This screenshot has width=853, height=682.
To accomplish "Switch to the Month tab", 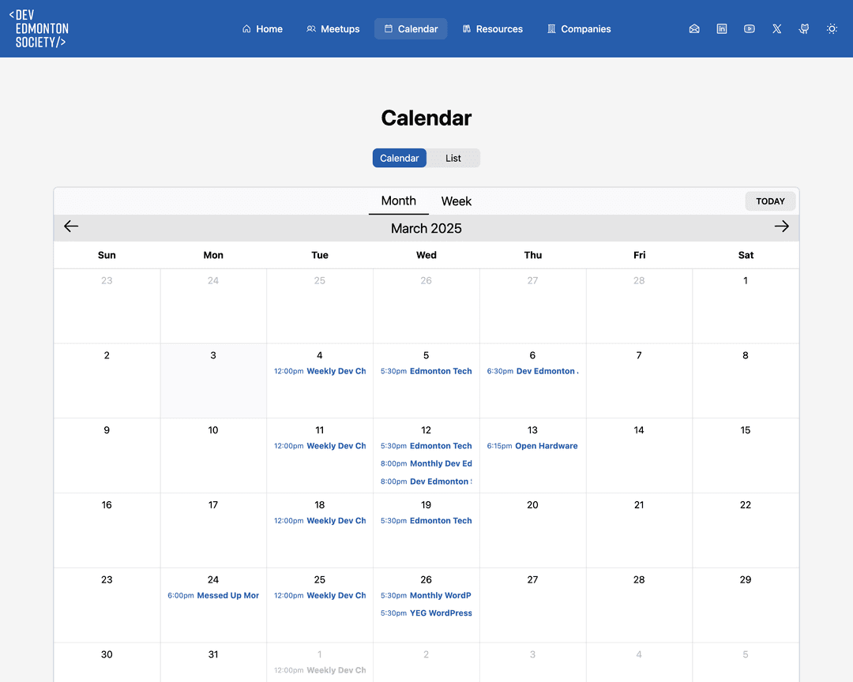I will tap(399, 201).
